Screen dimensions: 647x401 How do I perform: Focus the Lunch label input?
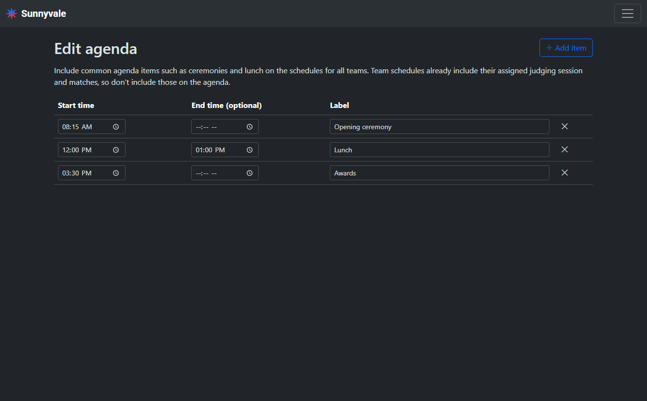(x=439, y=150)
